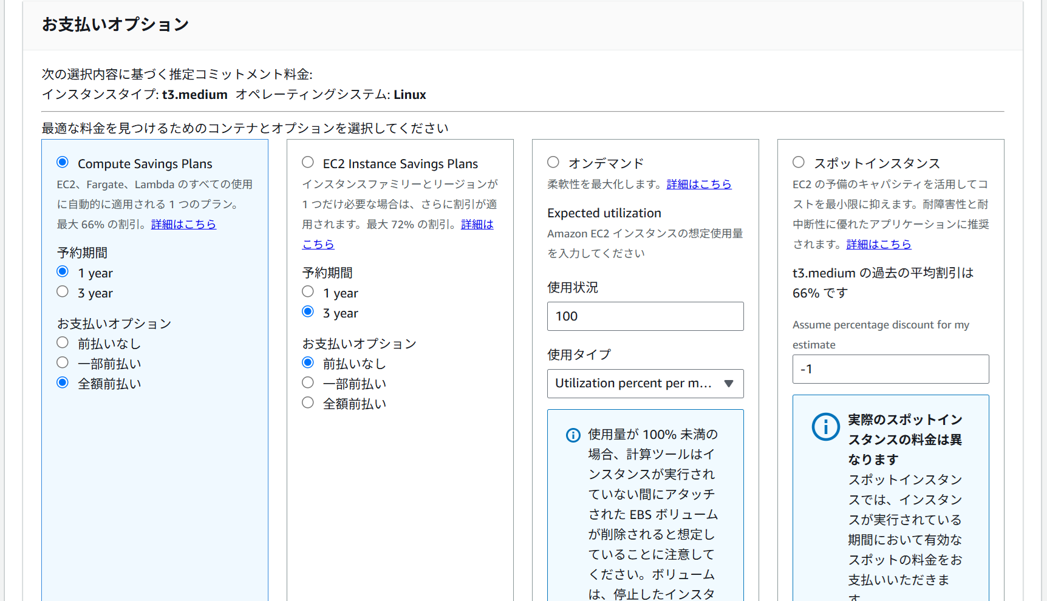Select the スポットインスタンス pricing option
This screenshot has height=601, width=1047.
click(x=799, y=162)
